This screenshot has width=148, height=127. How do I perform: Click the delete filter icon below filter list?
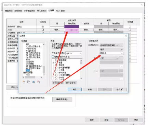point(39,82)
